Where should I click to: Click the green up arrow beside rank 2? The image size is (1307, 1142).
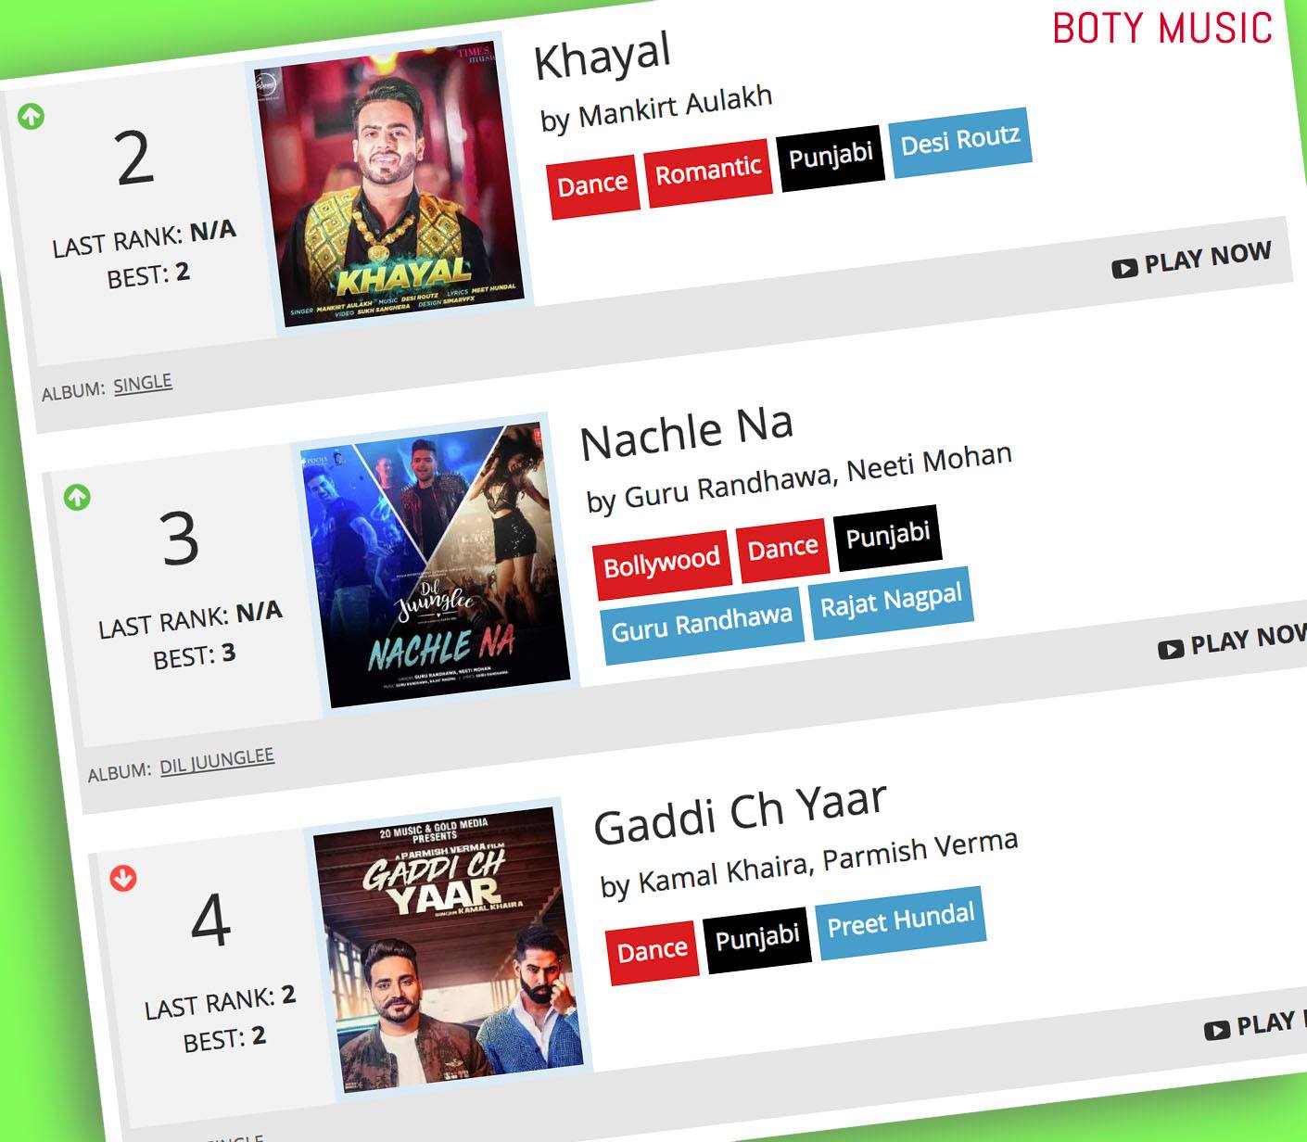[x=32, y=117]
